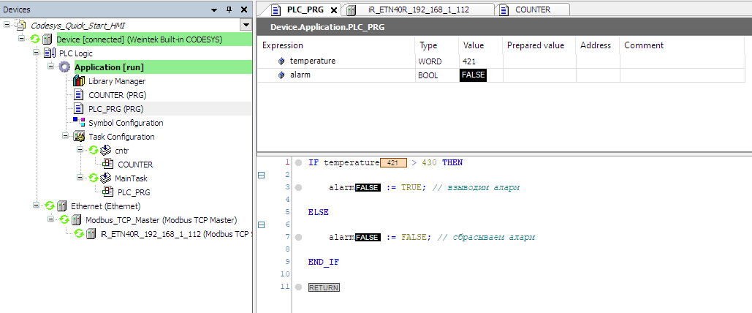752x313 pixels.
Task: Click the WORD type cell of temperature
Action: tap(437, 61)
